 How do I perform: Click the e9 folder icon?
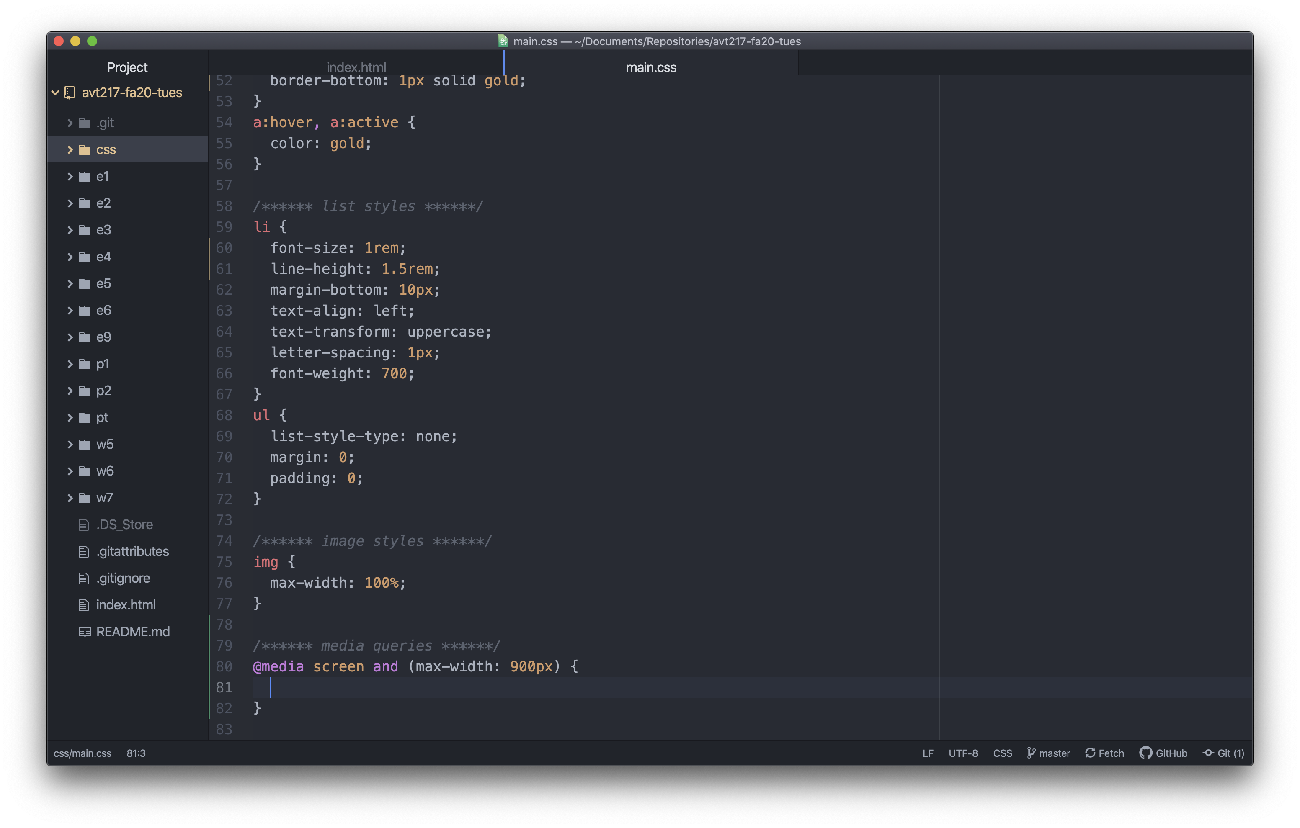coord(85,337)
